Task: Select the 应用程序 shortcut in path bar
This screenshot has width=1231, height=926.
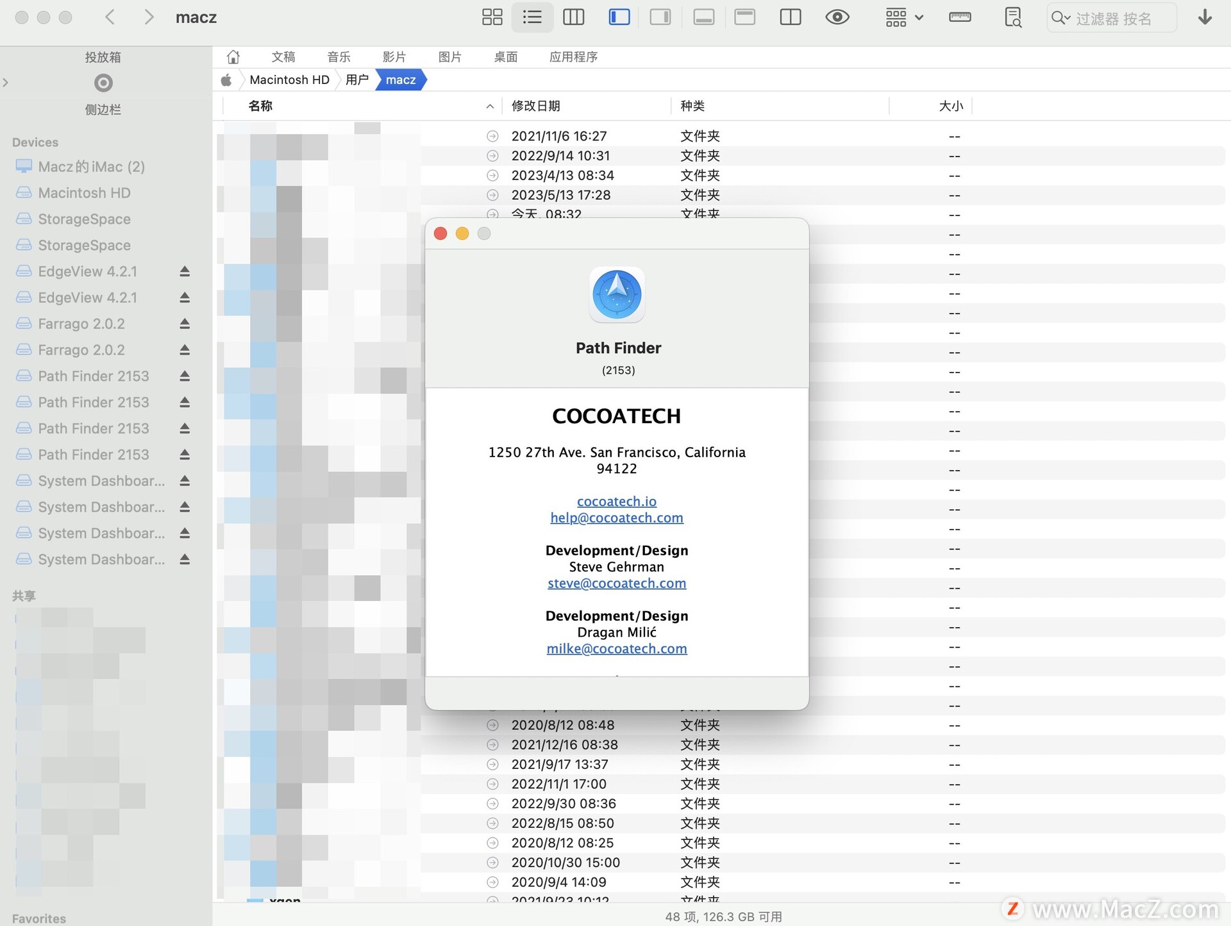Action: click(573, 56)
